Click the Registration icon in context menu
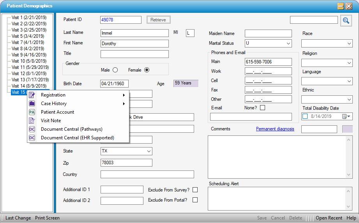 (32, 95)
